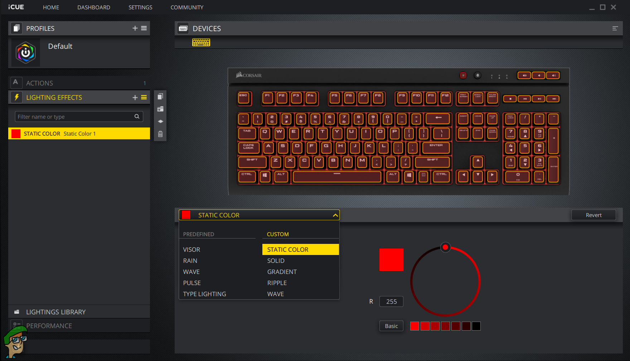Image resolution: width=630 pixels, height=361 pixels.
Task: Click the volume up key on keyboard
Action: pos(553,75)
